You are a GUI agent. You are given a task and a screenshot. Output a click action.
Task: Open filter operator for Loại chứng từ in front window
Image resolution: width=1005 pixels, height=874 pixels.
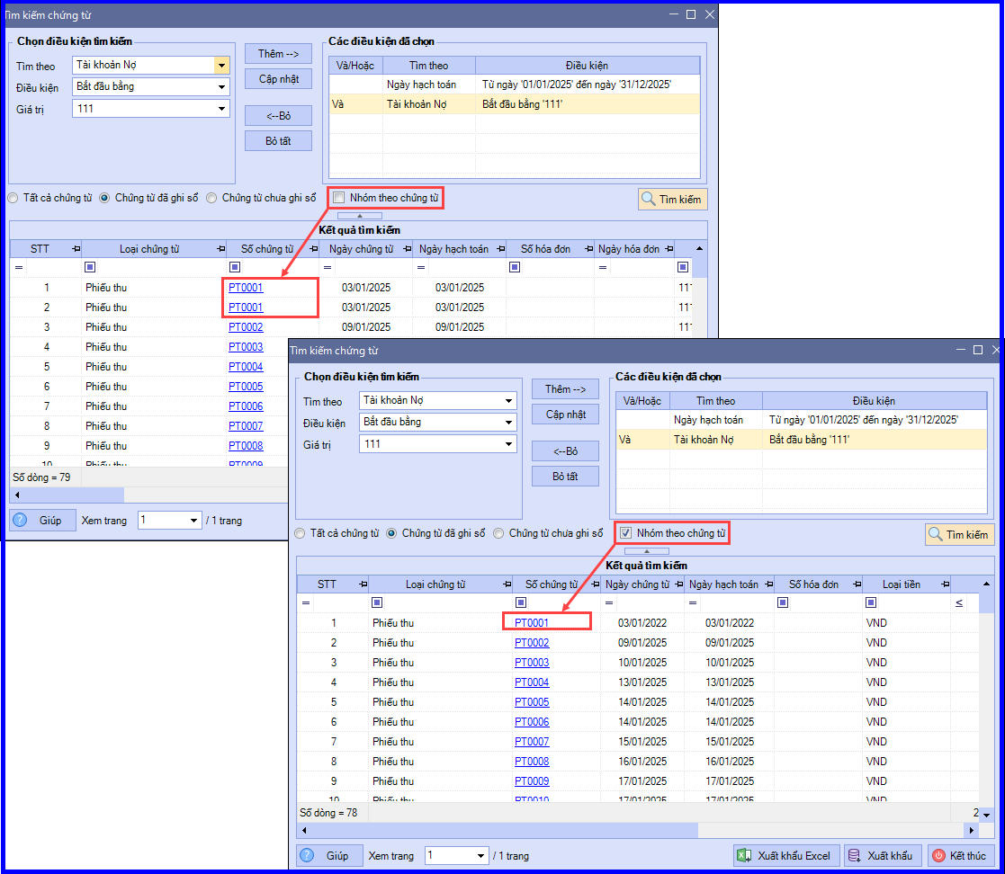click(x=377, y=602)
